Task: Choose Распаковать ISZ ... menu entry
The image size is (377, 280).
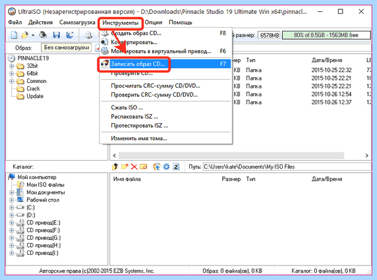Action: 166,117
